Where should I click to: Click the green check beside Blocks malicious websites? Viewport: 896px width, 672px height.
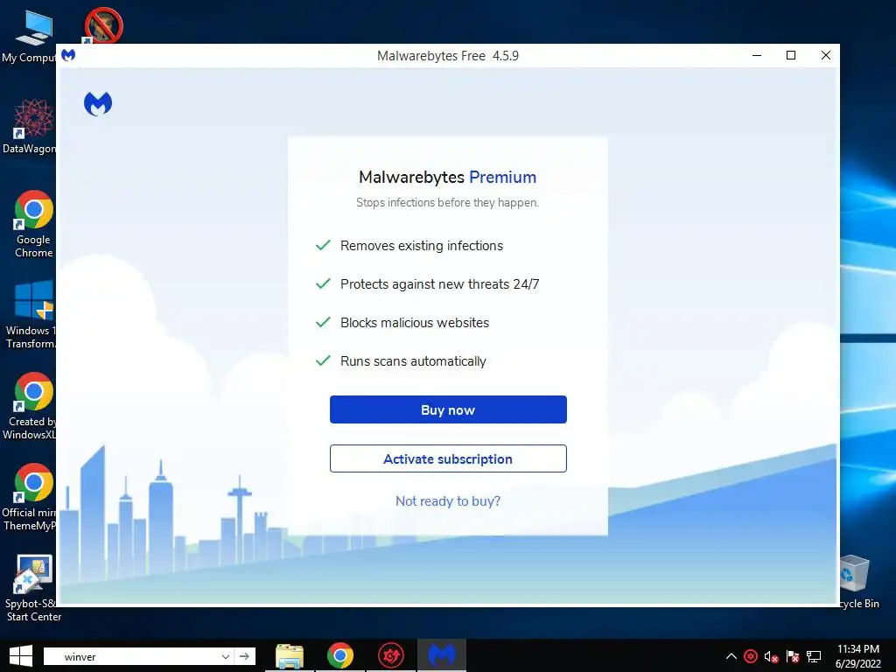coord(323,322)
